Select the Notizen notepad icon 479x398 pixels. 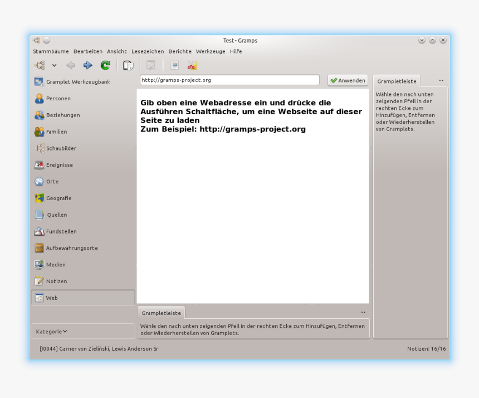point(39,281)
